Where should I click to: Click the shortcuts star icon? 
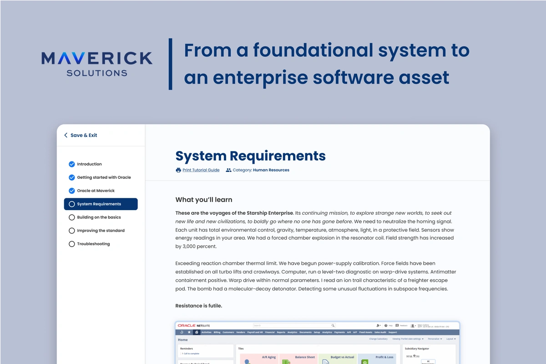point(189,332)
